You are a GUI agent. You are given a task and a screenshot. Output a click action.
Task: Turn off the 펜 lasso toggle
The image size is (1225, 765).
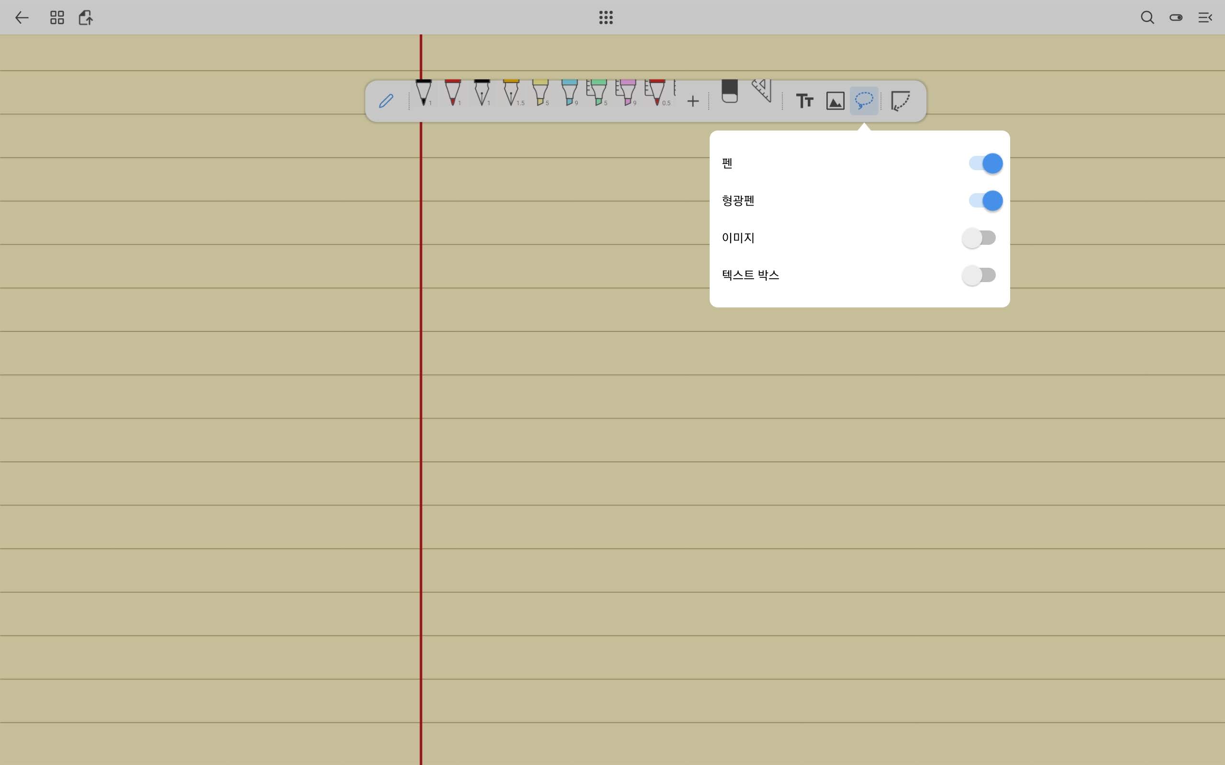click(x=985, y=164)
